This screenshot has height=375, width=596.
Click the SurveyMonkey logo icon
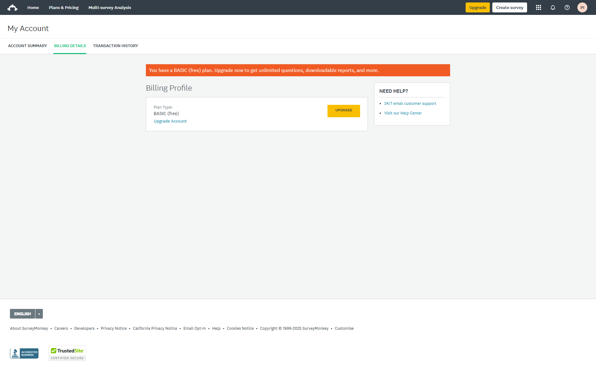pyautogui.click(x=12, y=7)
